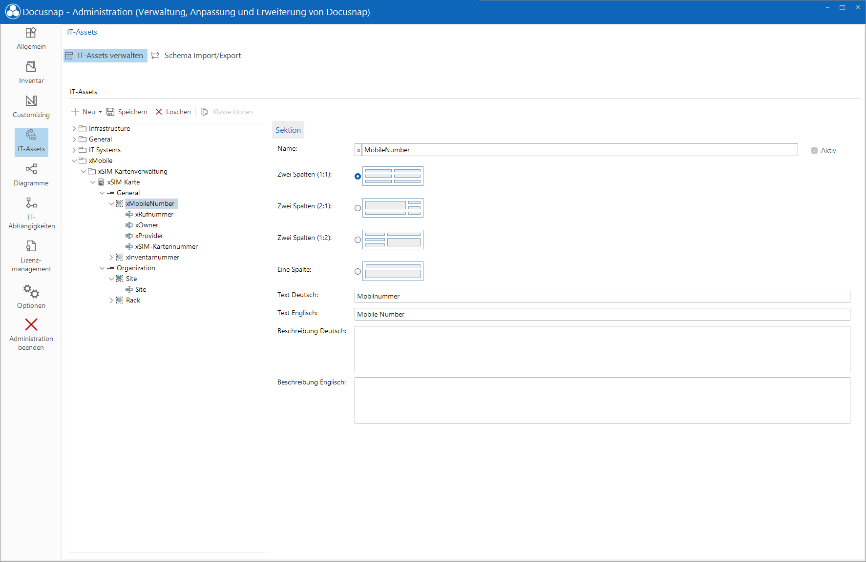Switch to IT-Assets verwalten tab
Screen dimensions: 866x562
[106, 56]
